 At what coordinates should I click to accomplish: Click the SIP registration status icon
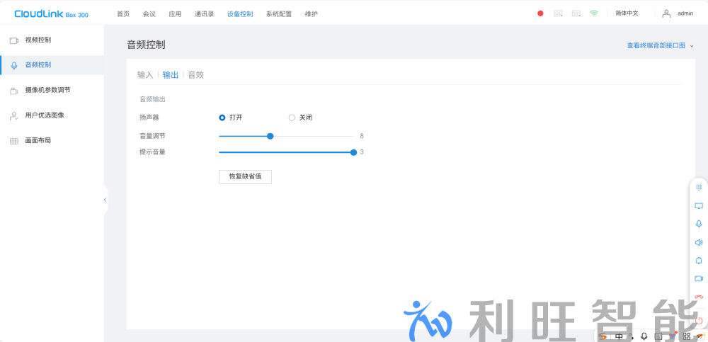576,13
